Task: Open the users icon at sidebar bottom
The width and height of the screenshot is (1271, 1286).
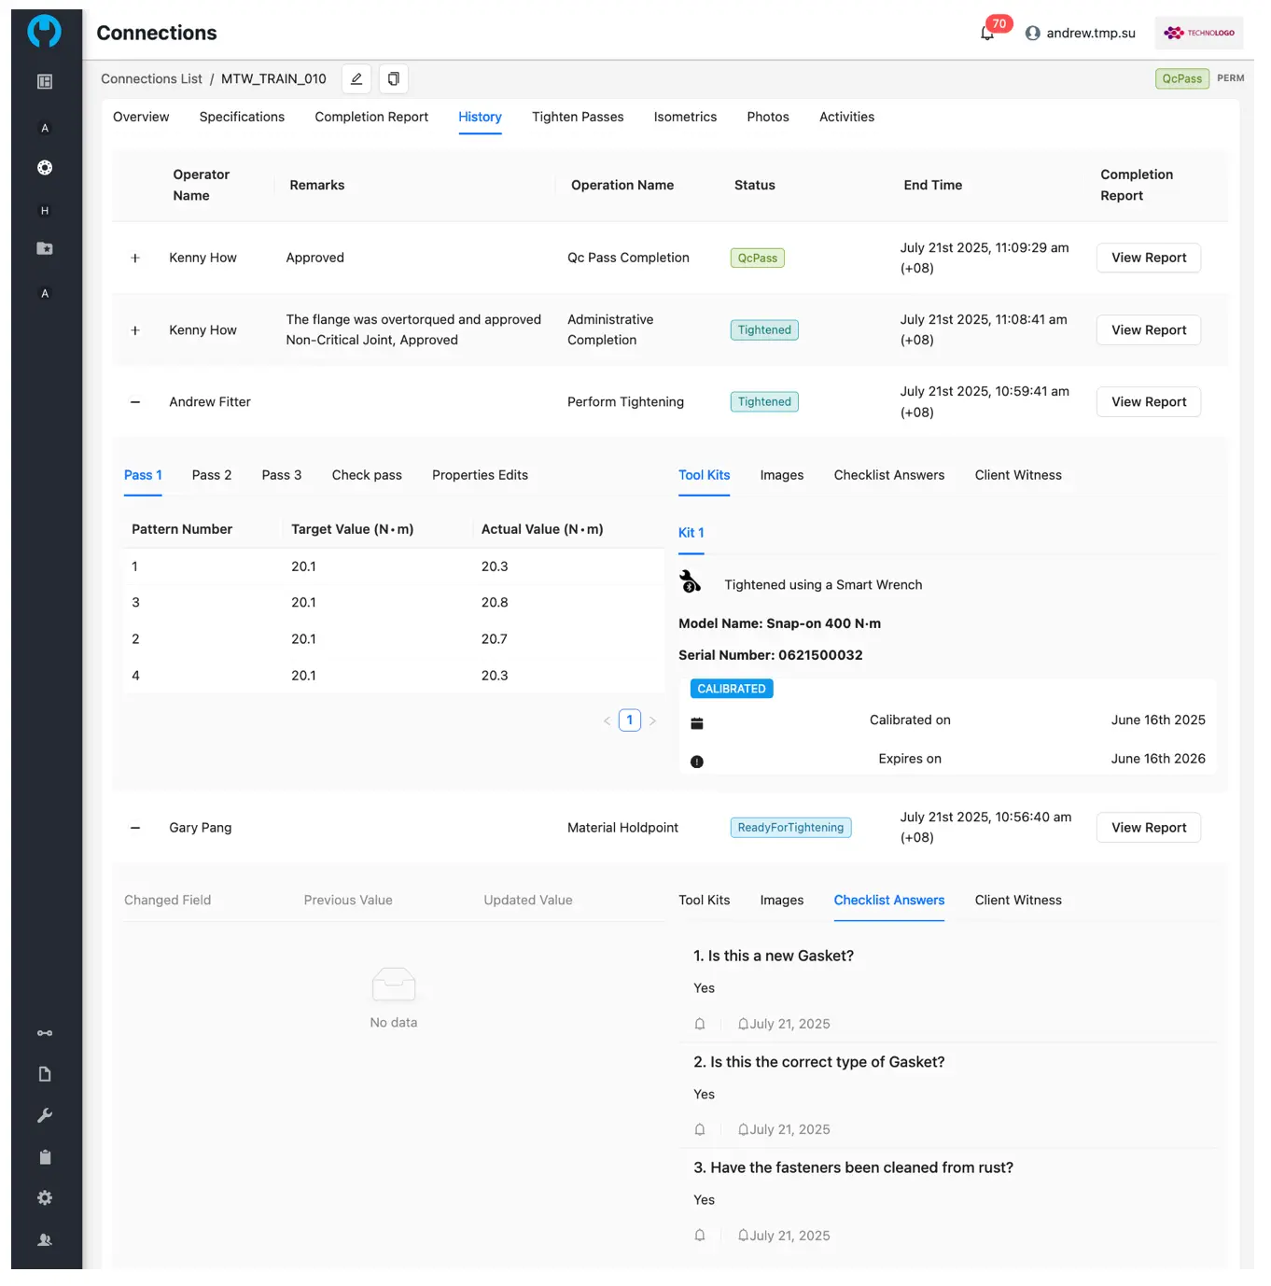Action: coord(45,1240)
